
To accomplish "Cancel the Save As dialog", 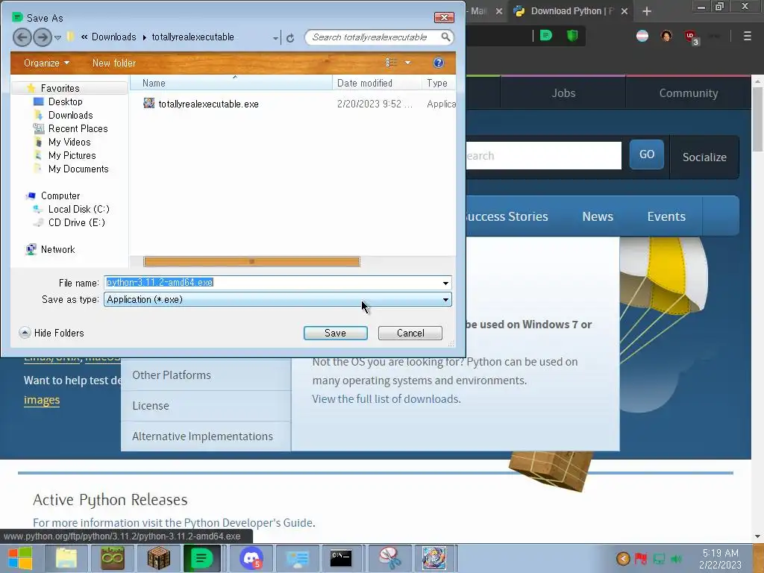I will click(410, 333).
